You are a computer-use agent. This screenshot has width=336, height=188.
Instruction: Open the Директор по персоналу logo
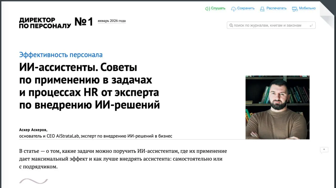coord(45,23)
